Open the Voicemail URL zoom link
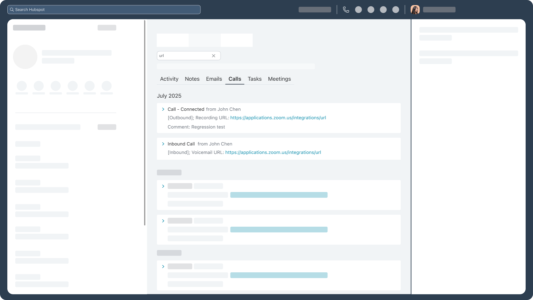The image size is (533, 300). pyautogui.click(x=273, y=152)
